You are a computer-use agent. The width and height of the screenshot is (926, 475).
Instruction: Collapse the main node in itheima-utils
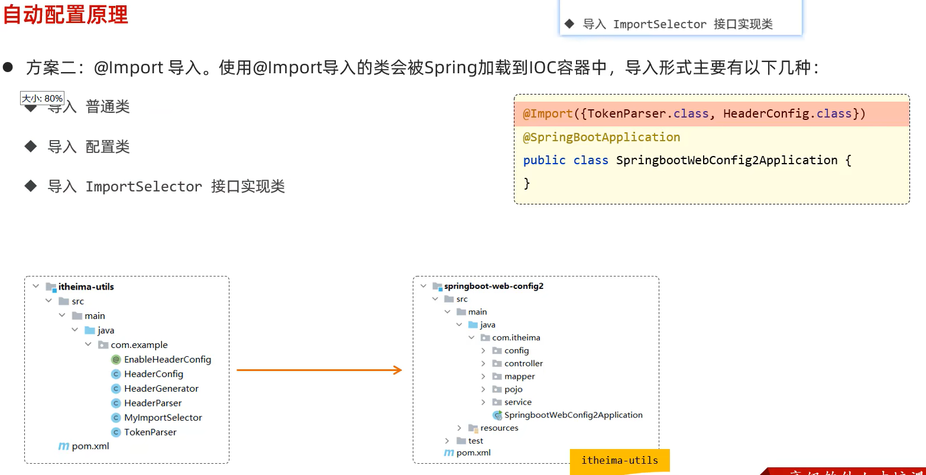pos(62,315)
